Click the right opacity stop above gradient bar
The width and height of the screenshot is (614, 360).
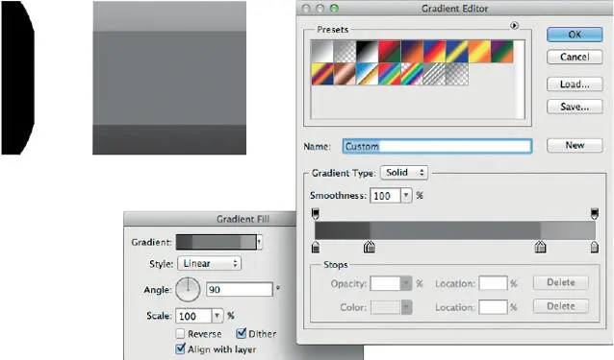(595, 213)
